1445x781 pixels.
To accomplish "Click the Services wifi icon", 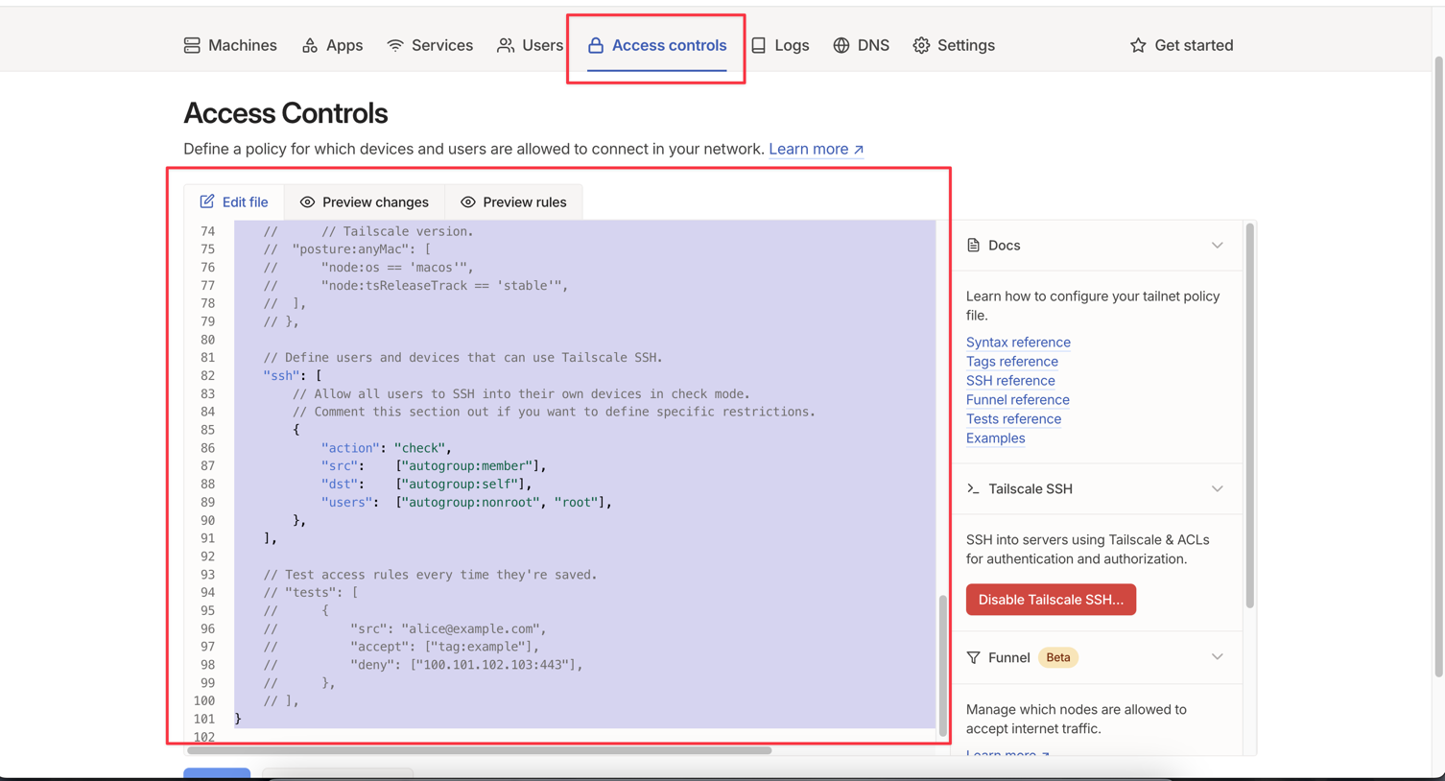I will (x=395, y=45).
